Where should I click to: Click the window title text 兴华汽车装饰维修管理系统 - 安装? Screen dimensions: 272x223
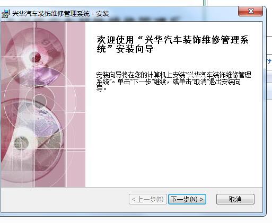pos(60,14)
